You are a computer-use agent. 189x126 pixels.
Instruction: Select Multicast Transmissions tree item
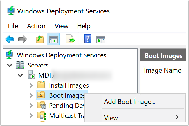click(x=67, y=116)
